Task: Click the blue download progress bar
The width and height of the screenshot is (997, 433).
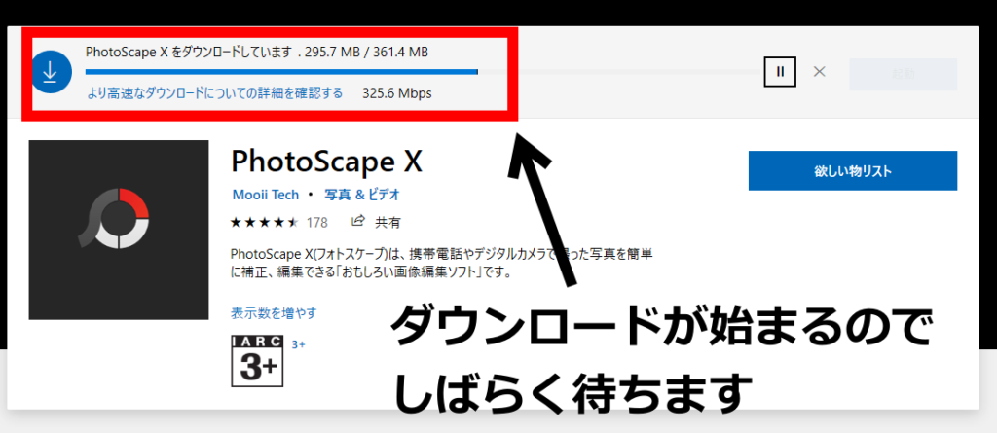Action: [281, 71]
